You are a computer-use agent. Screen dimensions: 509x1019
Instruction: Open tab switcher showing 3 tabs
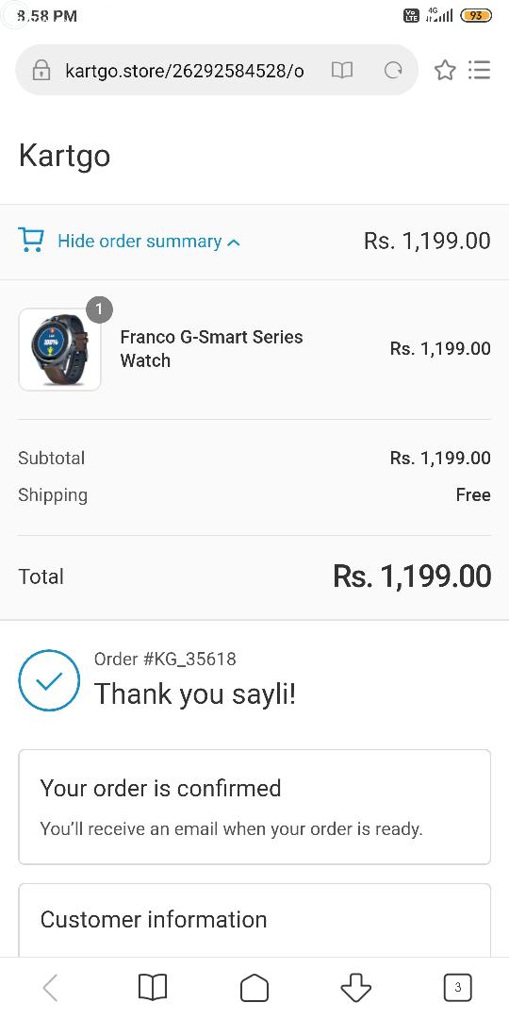tap(458, 989)
